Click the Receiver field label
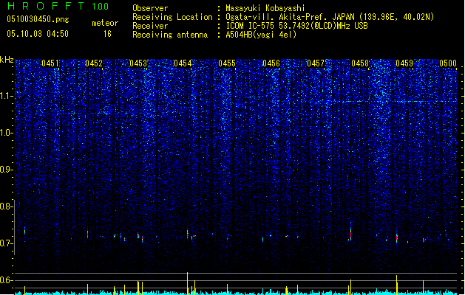465x295 pixels. (x=150, y=26)
